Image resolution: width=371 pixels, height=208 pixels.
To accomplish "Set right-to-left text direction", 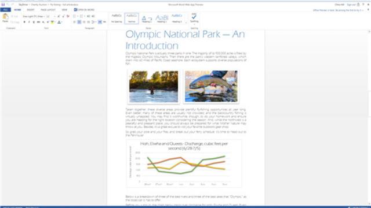I will tap(104, 22).
